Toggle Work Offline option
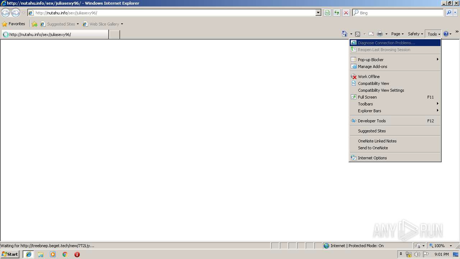The width and height of the screenshot is (460, 259). [395, 77]
